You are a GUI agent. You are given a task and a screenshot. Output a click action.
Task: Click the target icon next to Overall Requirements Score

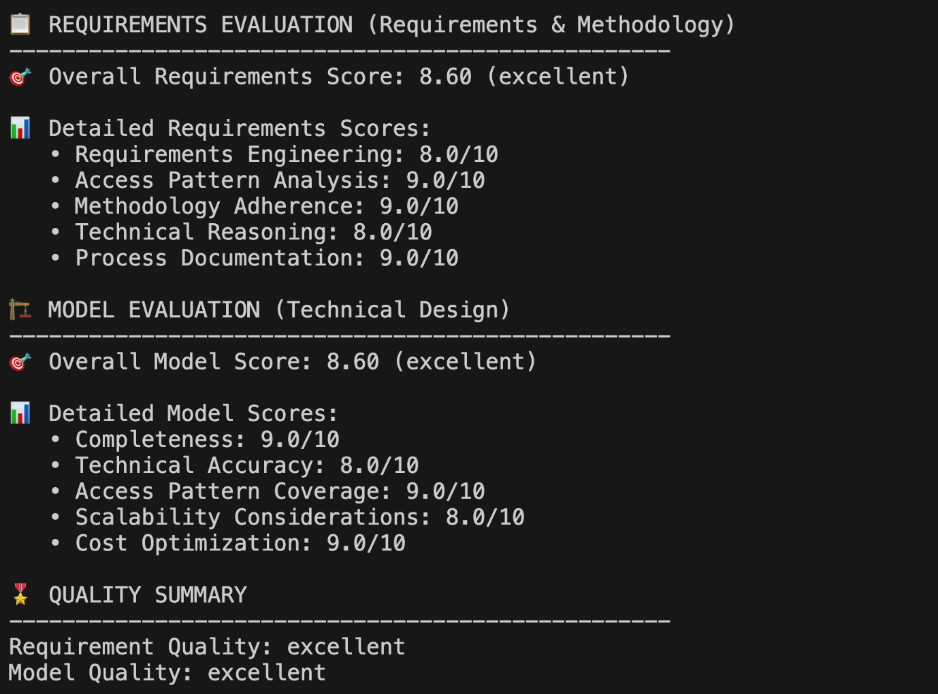(x=20, y=77)
